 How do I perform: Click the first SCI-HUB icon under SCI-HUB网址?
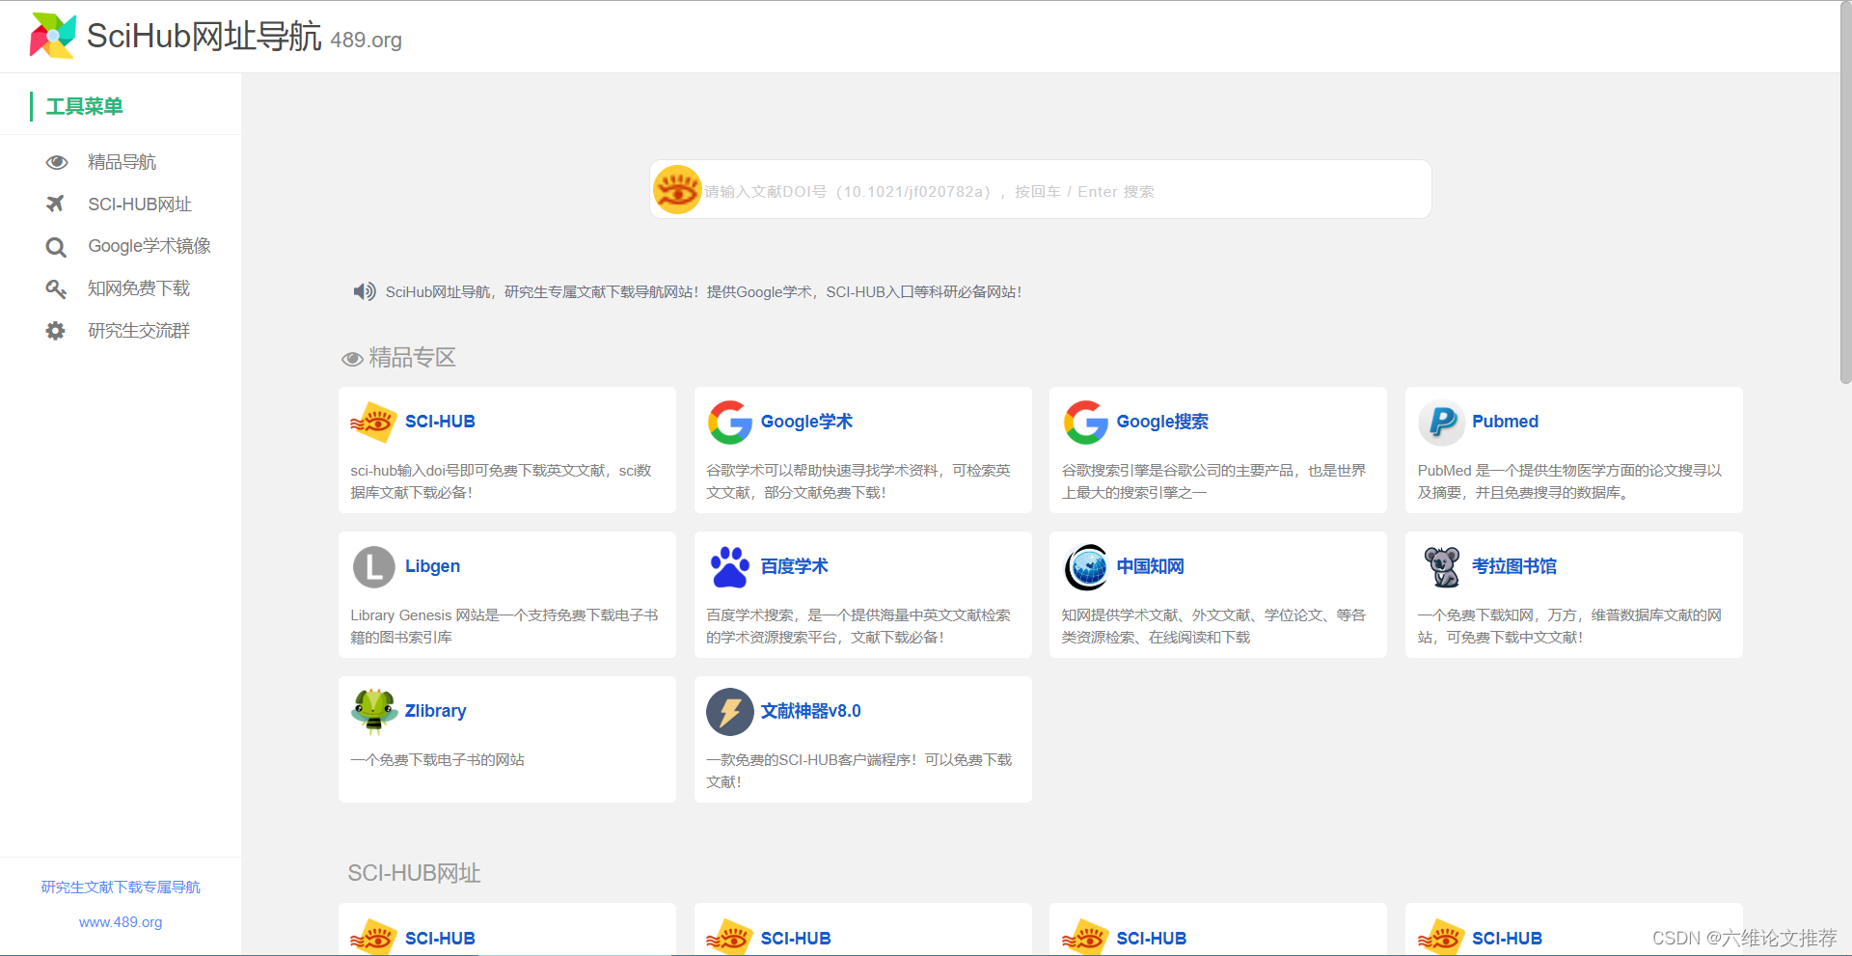[x=373, y=937]
